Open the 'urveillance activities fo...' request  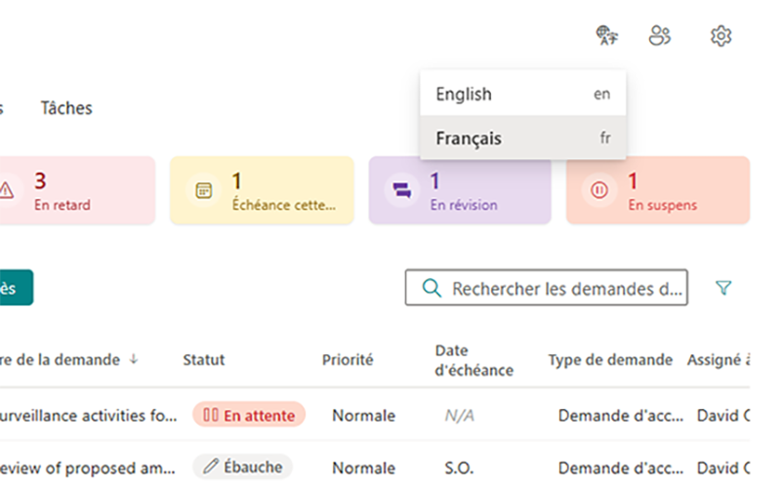pos(88,416)
